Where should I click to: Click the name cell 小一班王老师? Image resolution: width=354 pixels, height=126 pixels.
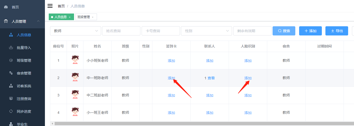[97, 112]
